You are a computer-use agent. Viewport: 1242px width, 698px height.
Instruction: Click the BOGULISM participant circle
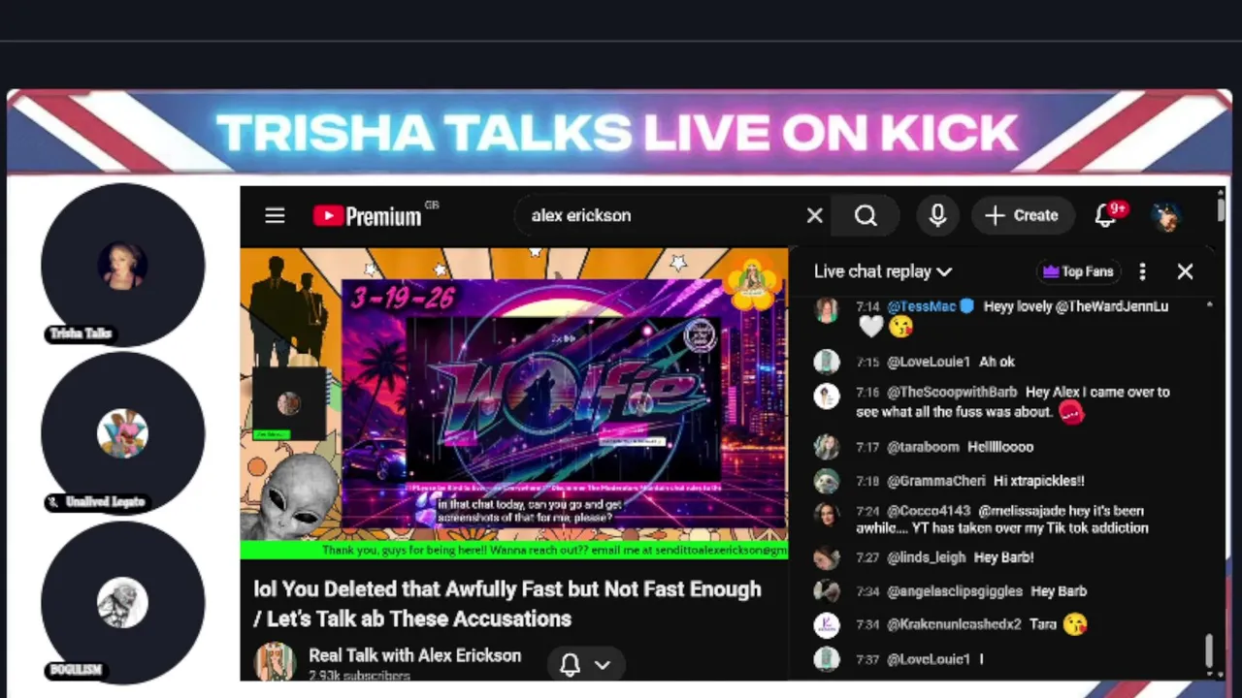123,601
